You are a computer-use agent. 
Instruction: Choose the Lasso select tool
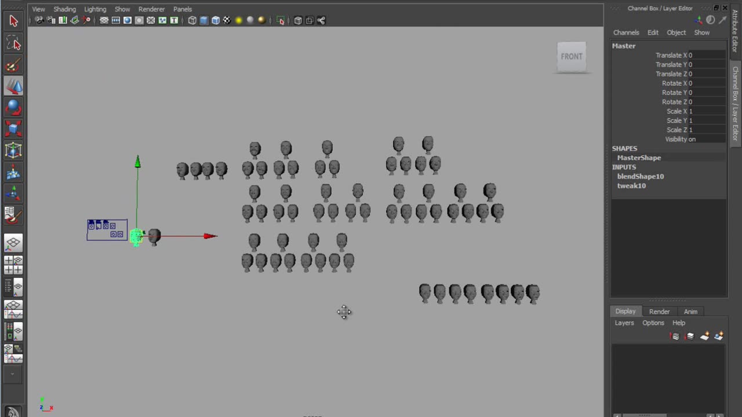13,43
